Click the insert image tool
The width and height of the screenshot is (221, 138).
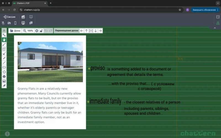(4, 81)
